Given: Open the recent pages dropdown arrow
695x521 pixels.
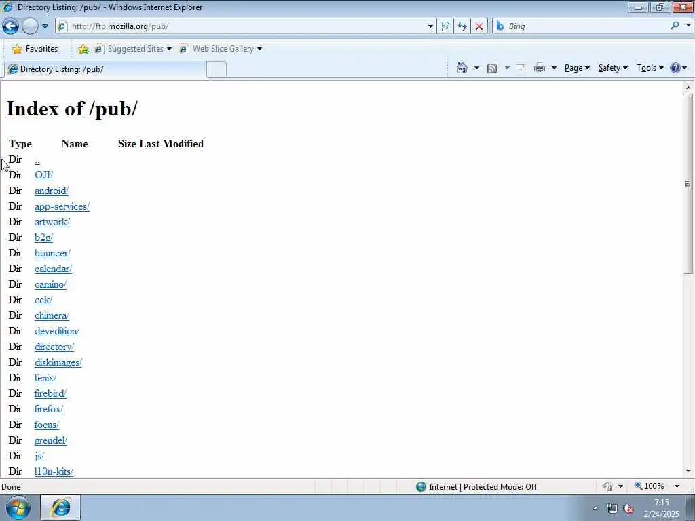Looking at the screenshot, I should click(x=45, y=26).
